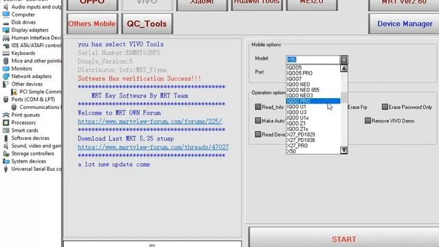The width and height of the screenshot is (439, 247).
Task: Click the Communications port plug icon
Action: pyautogui.click(x=14, y=107)
